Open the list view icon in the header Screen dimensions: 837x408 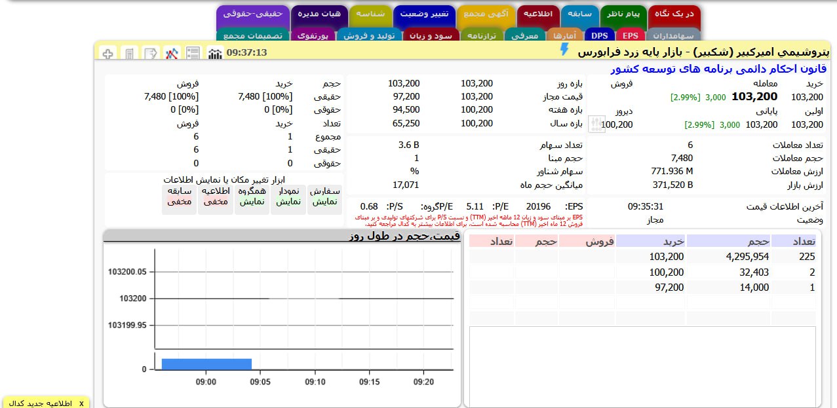pos(193,53)
